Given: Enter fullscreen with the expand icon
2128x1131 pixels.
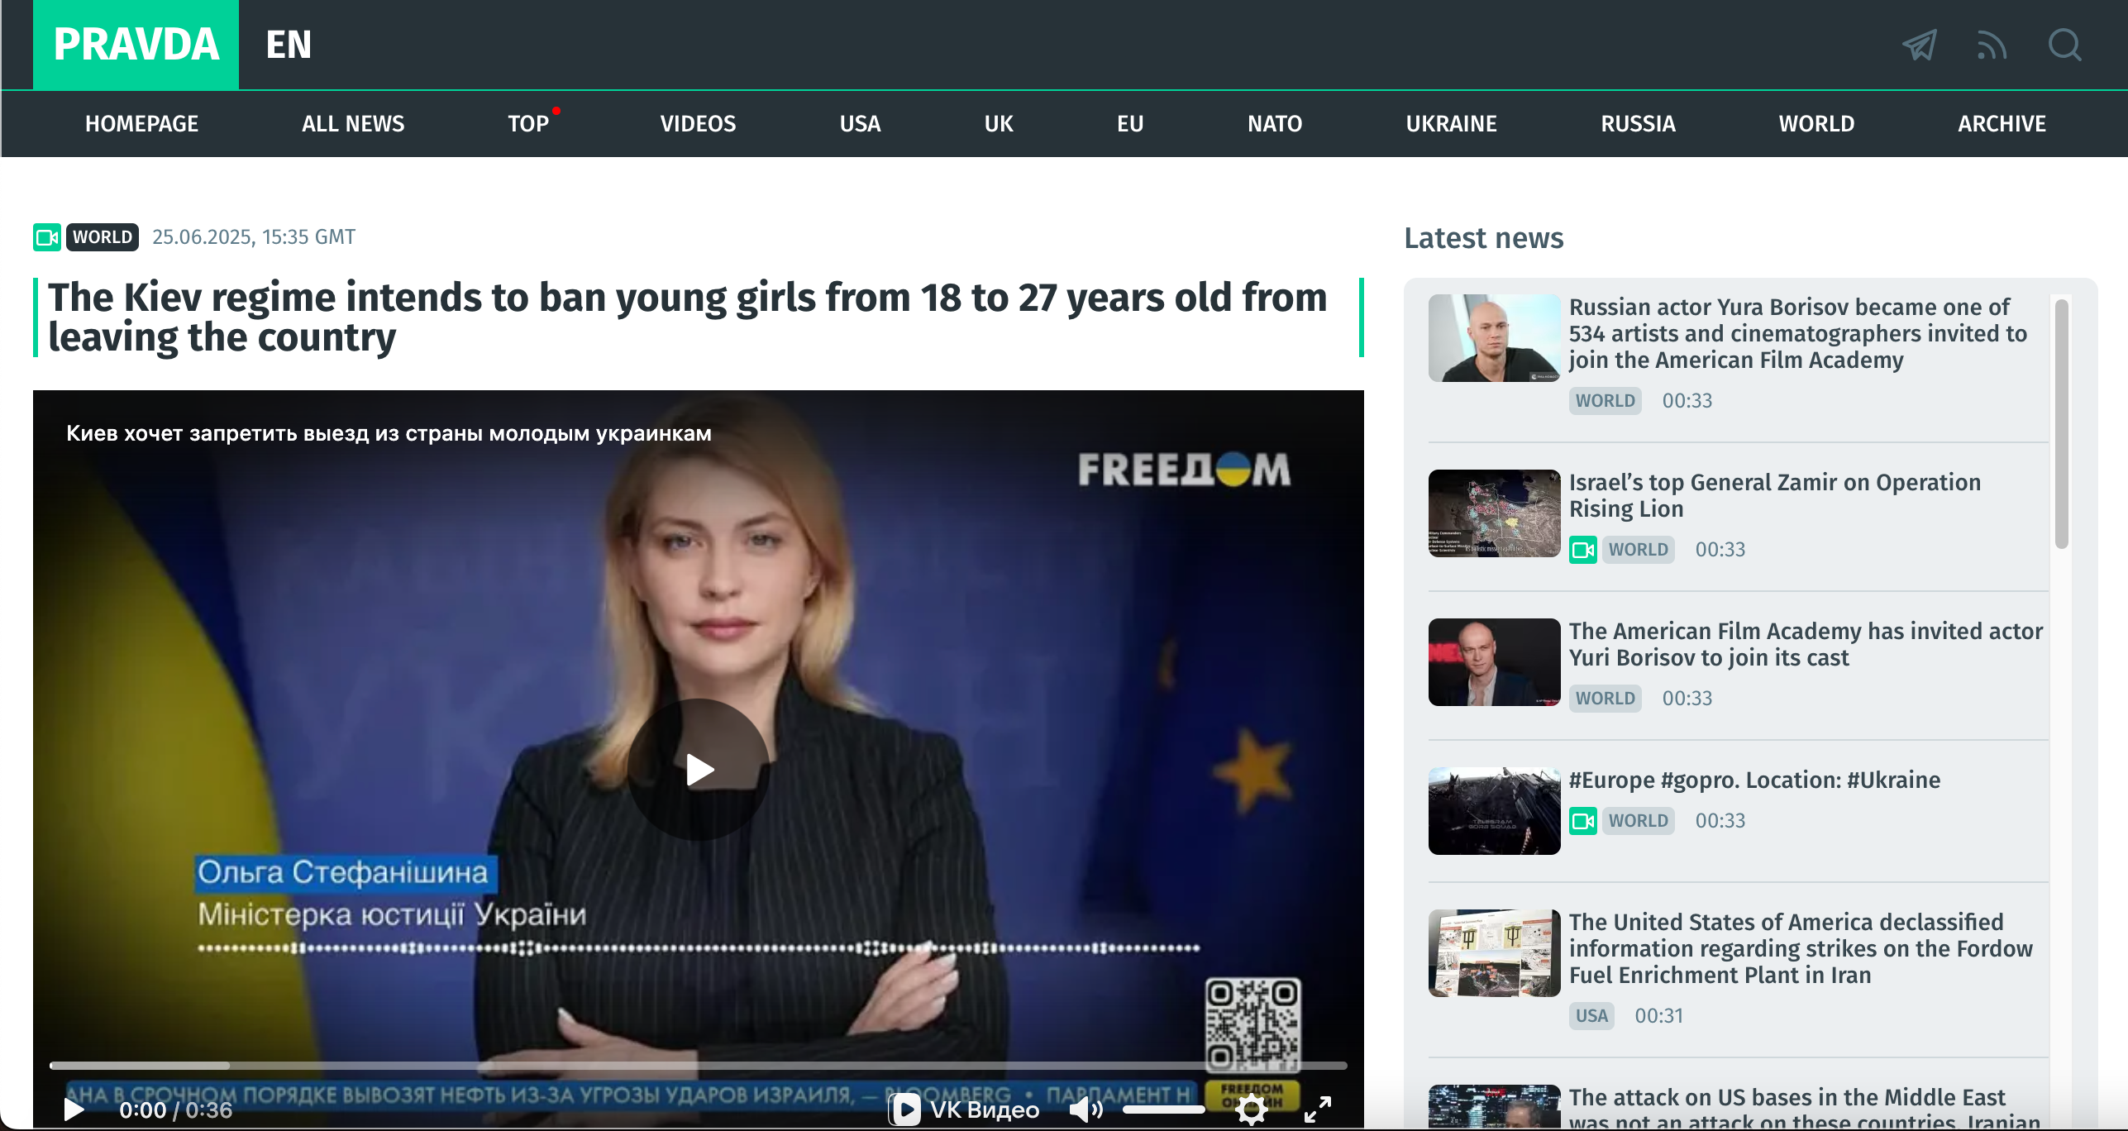Looking at the screenshot, I should 1318,1109.
